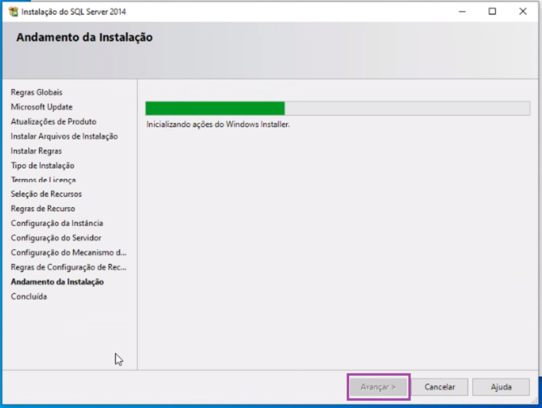
Task: Select the Termos de Licença step
Action: pyautogui.click(x=43, y=180)
